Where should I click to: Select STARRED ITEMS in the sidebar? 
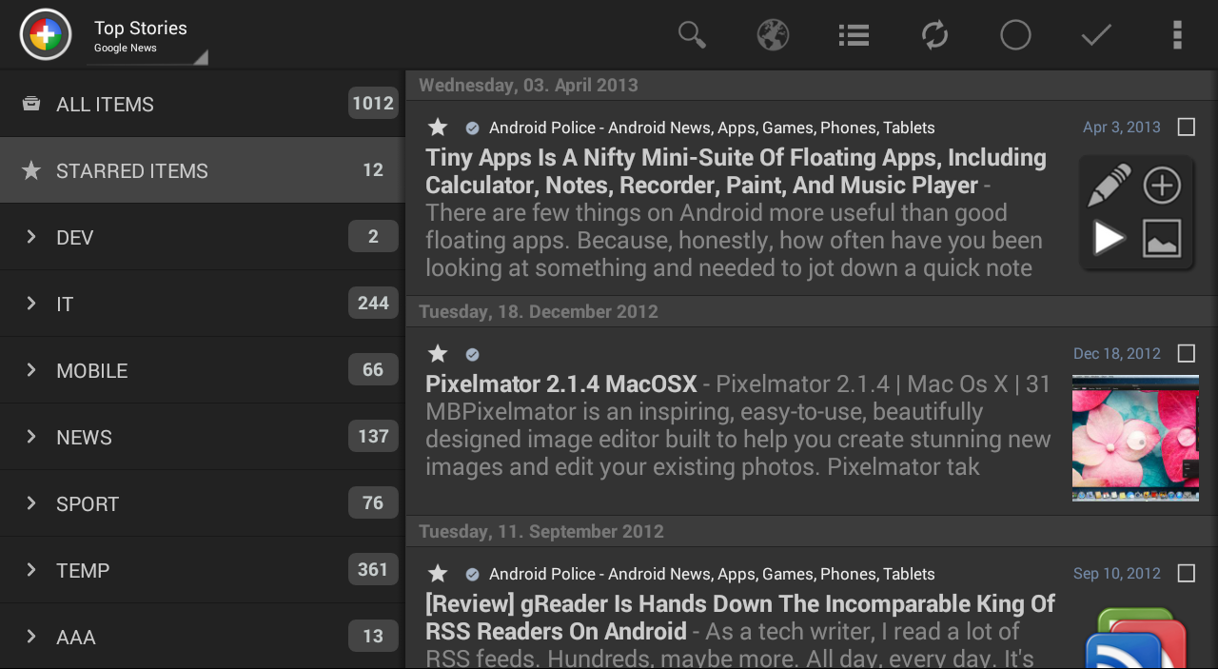(x=132, y=170)
